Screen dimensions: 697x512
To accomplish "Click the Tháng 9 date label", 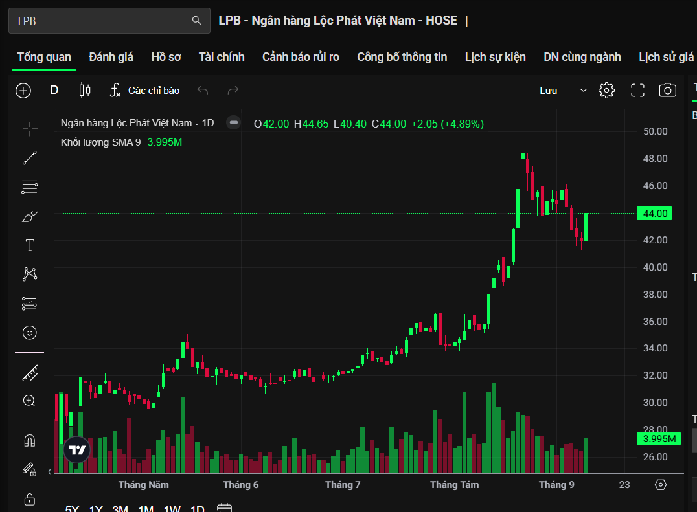I will pyautogui.click(x=556, y=485).
